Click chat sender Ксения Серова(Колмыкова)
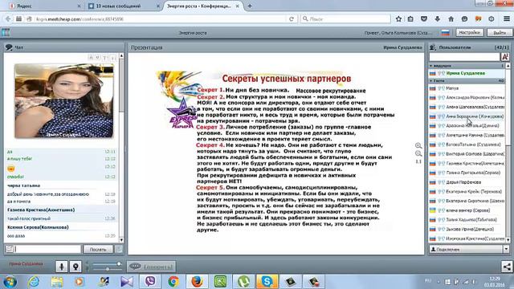The height and width of the screenshot is (289, 514). [x=38, y=227]
